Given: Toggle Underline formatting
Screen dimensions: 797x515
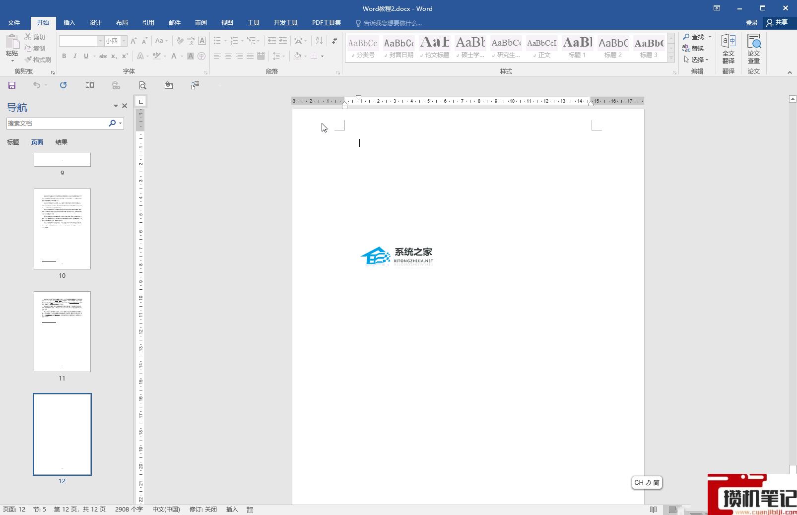Looking at the screenshot, I should coord(86,56).
